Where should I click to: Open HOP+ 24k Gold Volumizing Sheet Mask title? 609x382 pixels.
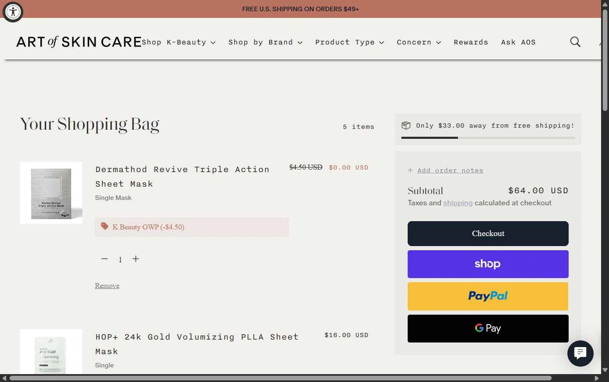tap(197, 344)
